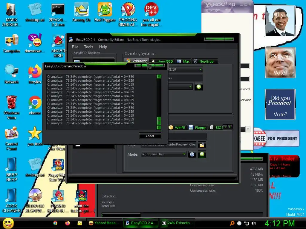
Task: Launch the 'chome' Chrome desktop shortcut
Action: pos(35,105)
